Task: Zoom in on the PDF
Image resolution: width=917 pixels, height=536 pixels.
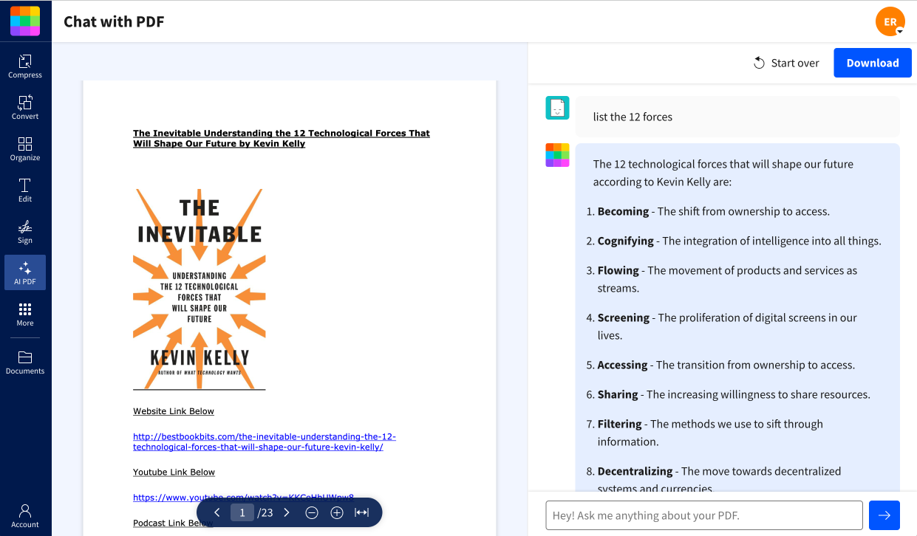Action: [x=337, y=512]
